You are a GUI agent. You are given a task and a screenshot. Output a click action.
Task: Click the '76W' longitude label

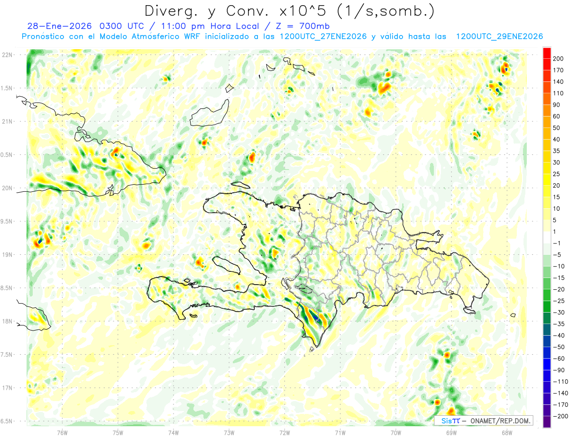tap(62, 432)
